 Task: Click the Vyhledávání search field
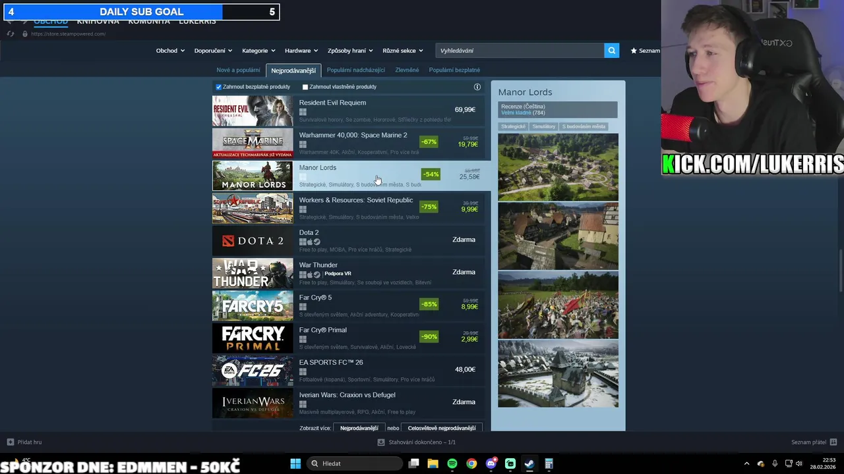point(520,50)
